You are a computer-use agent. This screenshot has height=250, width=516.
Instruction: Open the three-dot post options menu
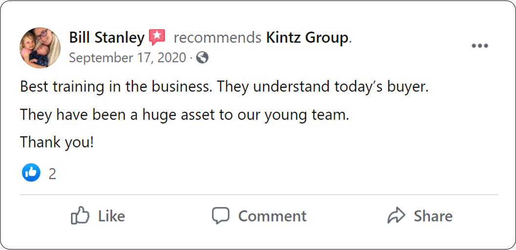(479, 46)
